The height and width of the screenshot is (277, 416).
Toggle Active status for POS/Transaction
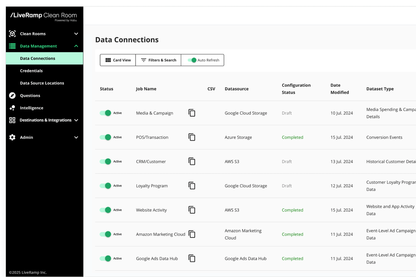click(x=105, y=137)
